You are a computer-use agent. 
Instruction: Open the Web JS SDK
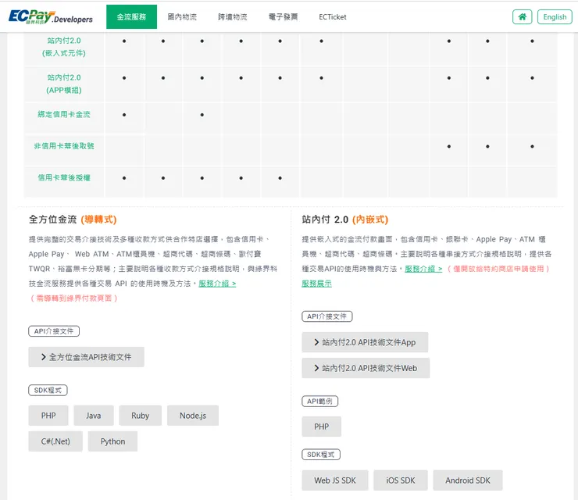pyautogui.click(x=335, y=480)
